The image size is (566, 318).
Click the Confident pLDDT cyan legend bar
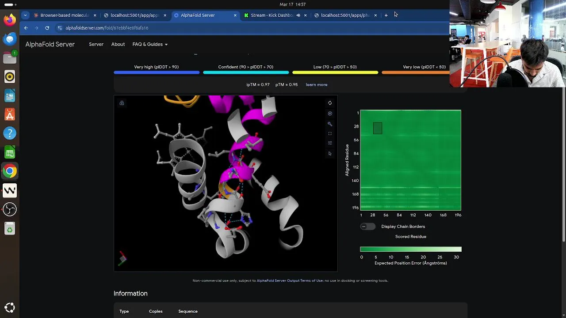coord(246,72)
